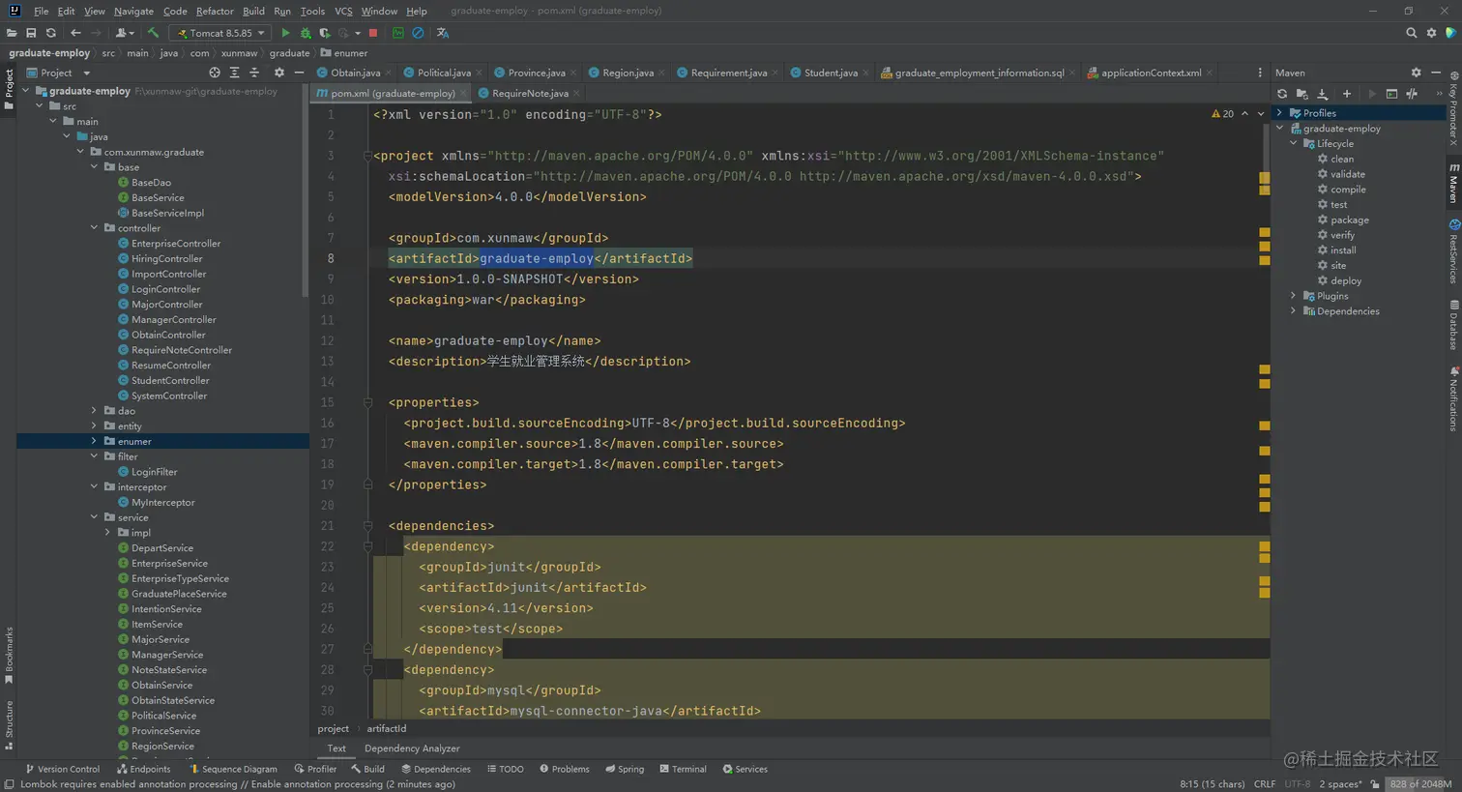Open the Terminal tool window
The height and width of the screenshot is (792, 1462).
(683, 770)
